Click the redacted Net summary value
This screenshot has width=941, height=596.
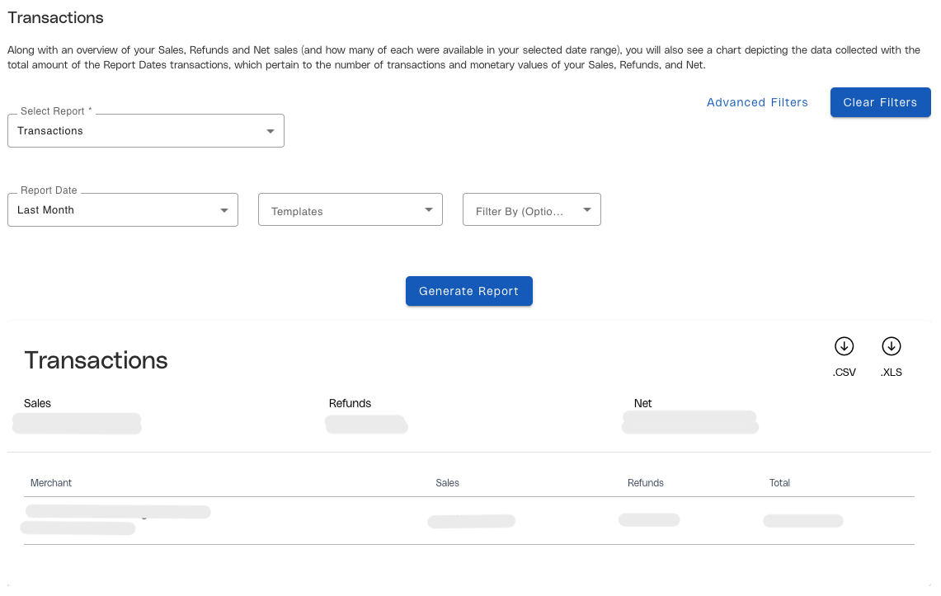coord(689,422)
